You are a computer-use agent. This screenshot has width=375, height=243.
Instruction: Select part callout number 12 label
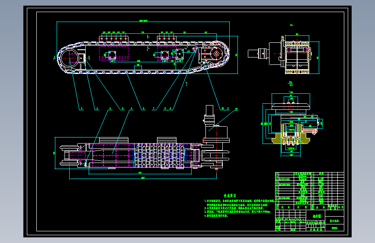coord(236,109)
